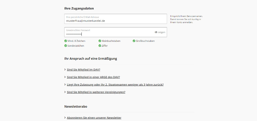The width and height of the screenshot is (257, 121).
Task: Expand the DAV membership chevron
Action: coord(65,70)
